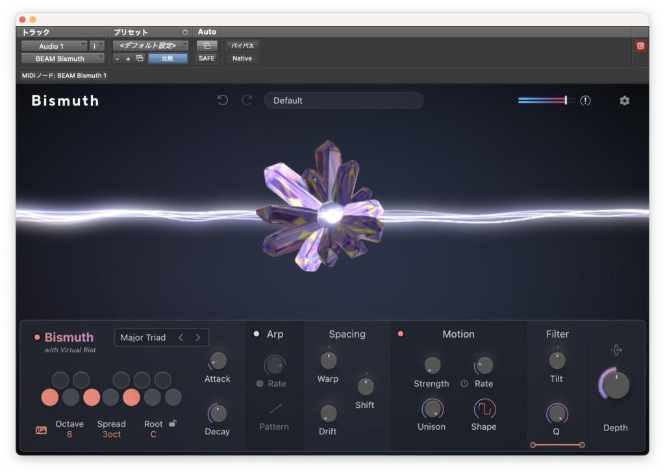
Task: Click the Decay knob
Action: pyautogui.click(x=218, y=414)
